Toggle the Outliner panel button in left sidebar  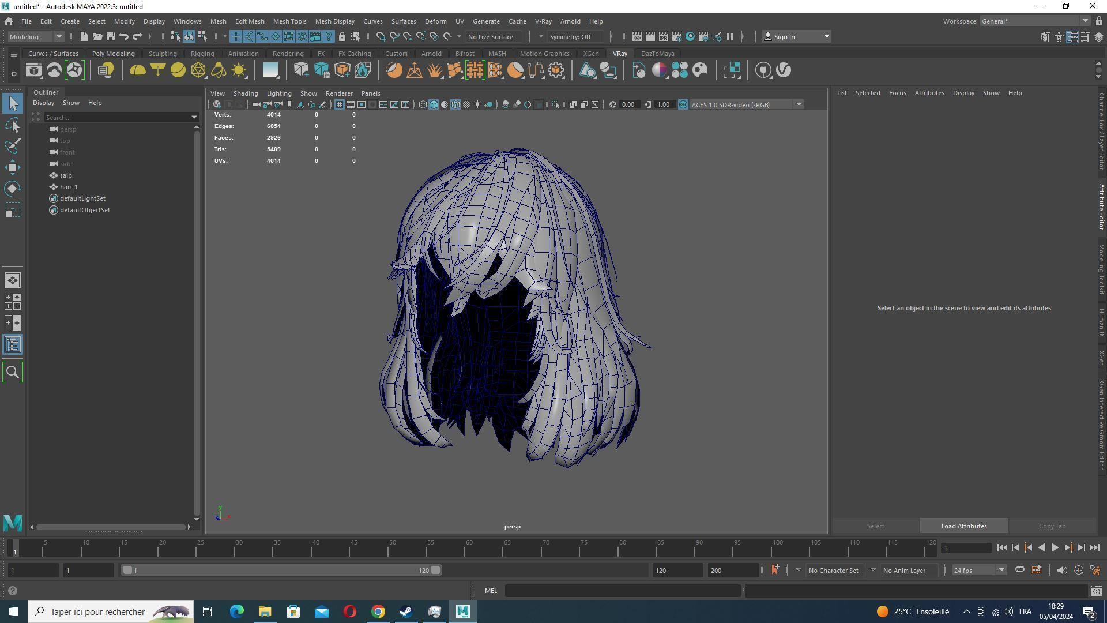pos(13,345)
